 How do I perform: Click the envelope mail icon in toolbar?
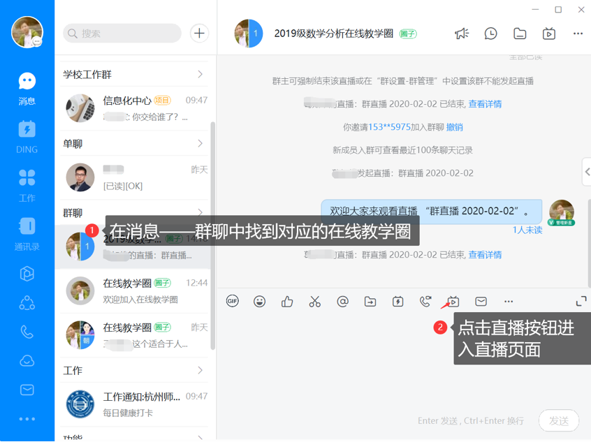(481, 302)
